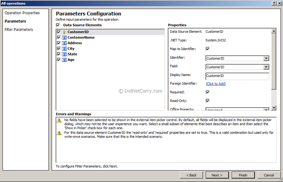Uncheck the City element checkbox
283x182 pixels.
[x=58, y=49]
